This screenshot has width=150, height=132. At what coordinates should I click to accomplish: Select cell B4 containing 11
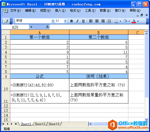(x=99, y=52)
